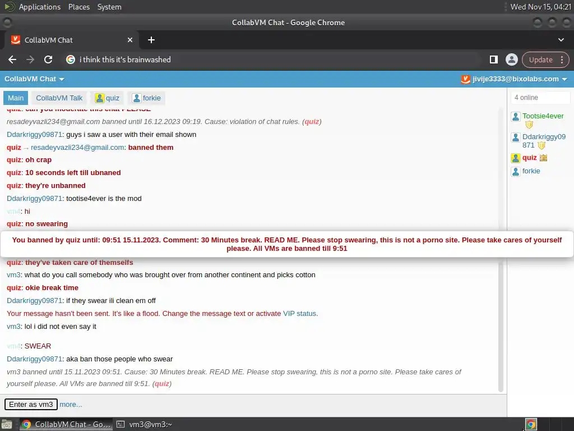The height and width of the screenshot is (431, 574).
Task: Click username in "tootise4ever is the mod" message
Action: pos(34,199)
